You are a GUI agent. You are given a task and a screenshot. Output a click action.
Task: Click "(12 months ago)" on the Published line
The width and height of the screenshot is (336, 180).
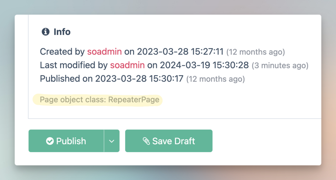click(x=215, y=79)
